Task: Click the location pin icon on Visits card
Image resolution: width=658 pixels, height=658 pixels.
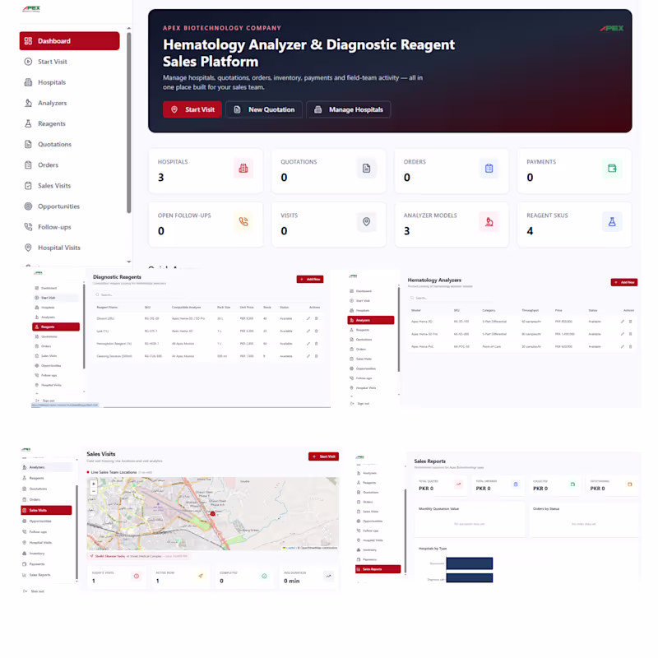Action: (x=366, y=221)
